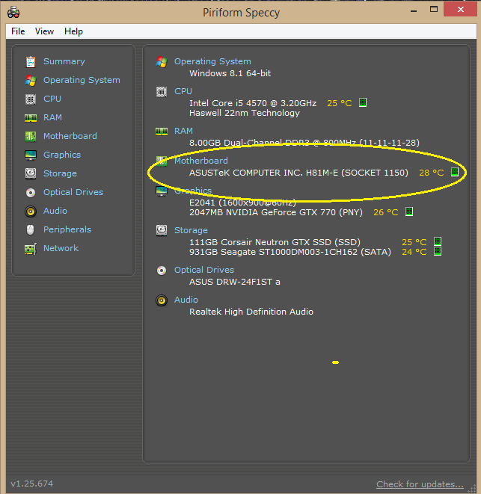
Task: Click the Graphics monitor icon in summary pane
Action: [162, 191]
